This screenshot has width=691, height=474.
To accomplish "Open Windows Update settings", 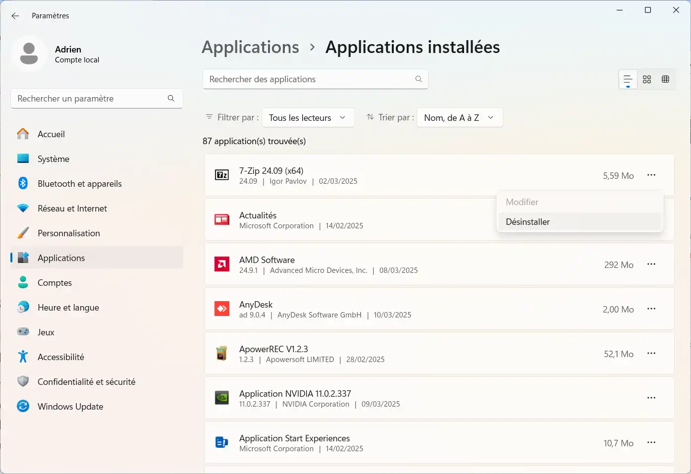I will coord(97,407).
